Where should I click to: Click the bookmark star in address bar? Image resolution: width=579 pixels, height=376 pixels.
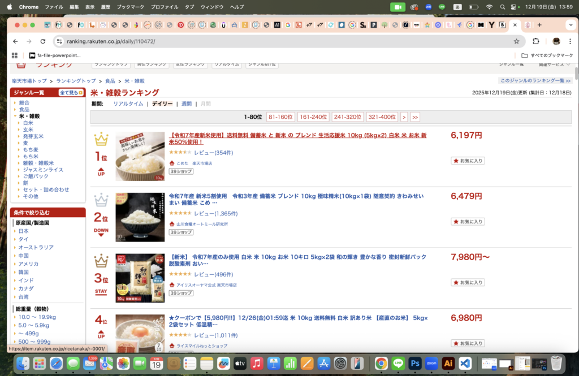pyautogui.click(x=516, y=41)
